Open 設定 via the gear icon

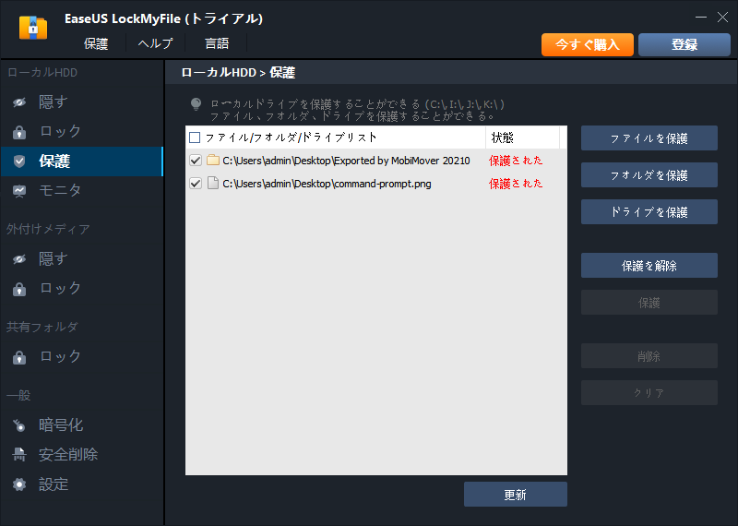(x=19, y=484)
